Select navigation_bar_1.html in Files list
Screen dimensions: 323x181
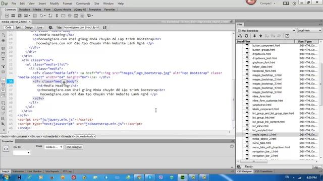click(265, 151)
